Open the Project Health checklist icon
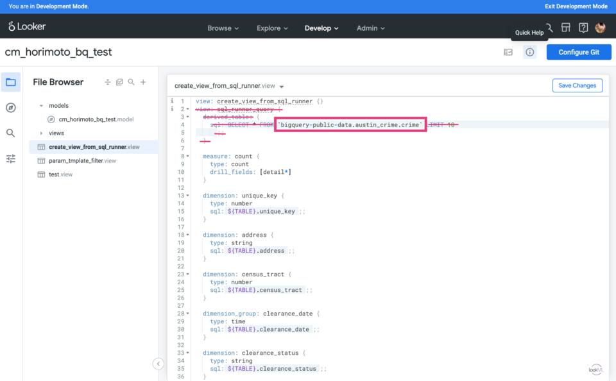The image size is (616, 381). point(508,53)
